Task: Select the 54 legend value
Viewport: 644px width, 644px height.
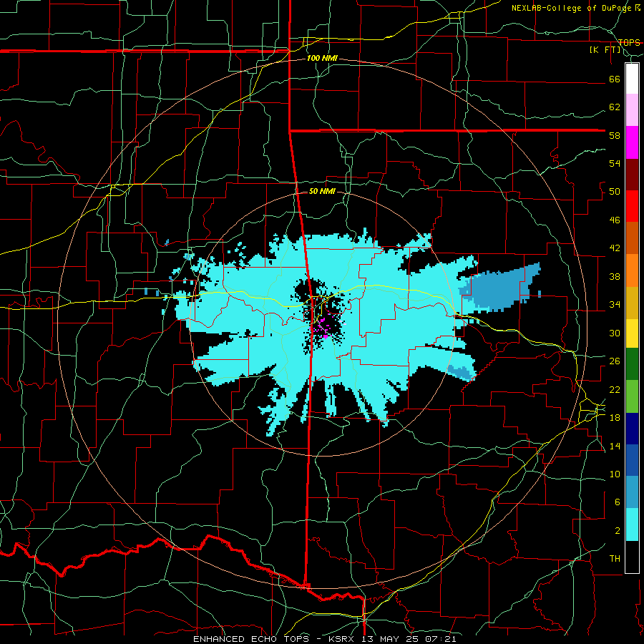Action: 615,163
